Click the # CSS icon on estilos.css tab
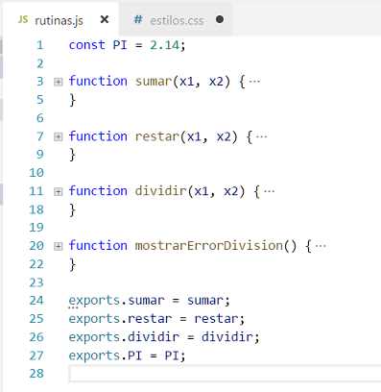The image size is (381, 392). 138,19
